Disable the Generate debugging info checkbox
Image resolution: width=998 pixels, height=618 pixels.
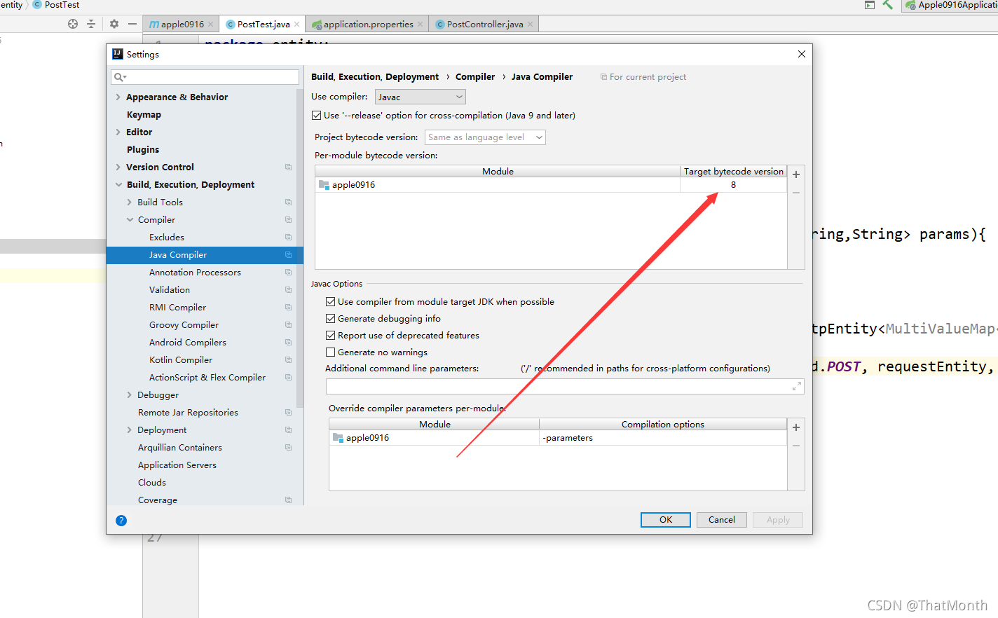pyautogui.click(x=331, y=318)
